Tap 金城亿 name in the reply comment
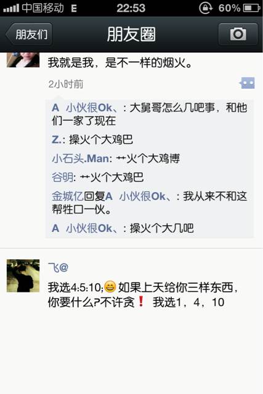 pos(68,196)
